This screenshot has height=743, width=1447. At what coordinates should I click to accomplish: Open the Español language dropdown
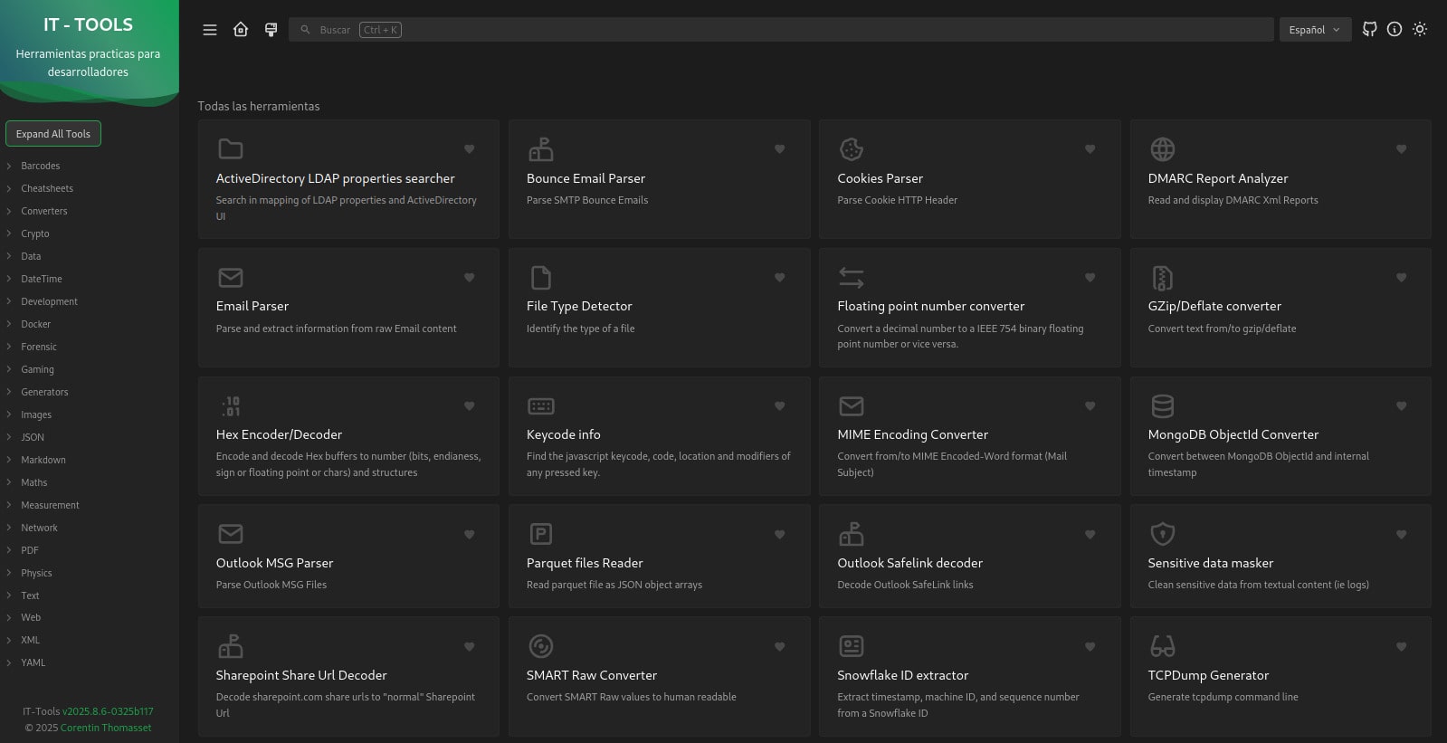tap(1314, 30)
